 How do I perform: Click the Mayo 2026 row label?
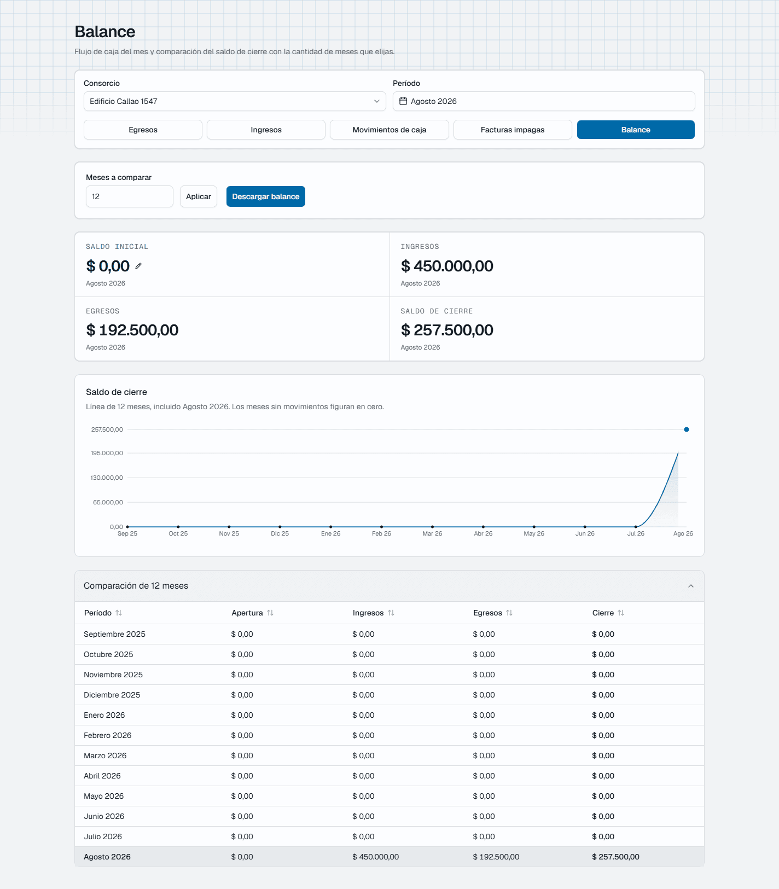coord(103,796)
